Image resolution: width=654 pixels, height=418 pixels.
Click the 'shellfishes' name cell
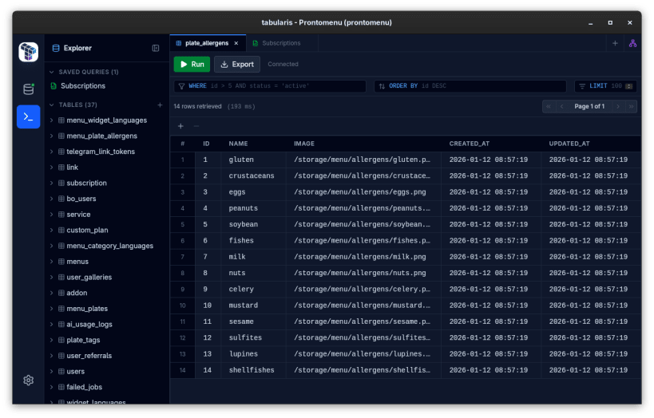click(253, 370)
